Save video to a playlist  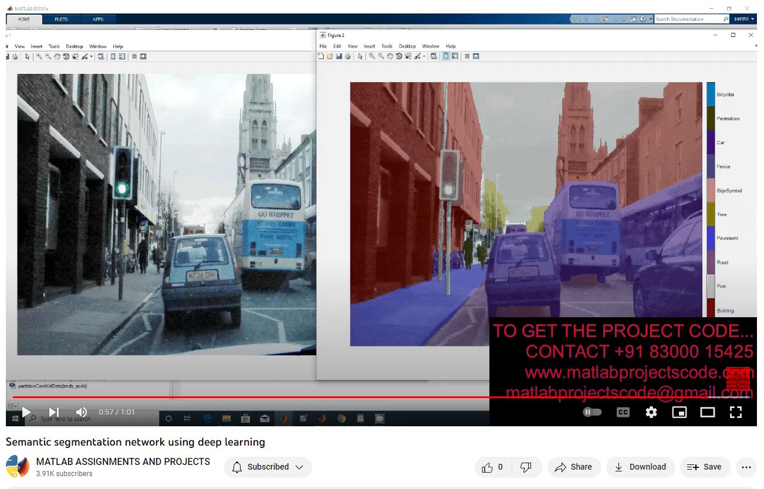(705, 467)
